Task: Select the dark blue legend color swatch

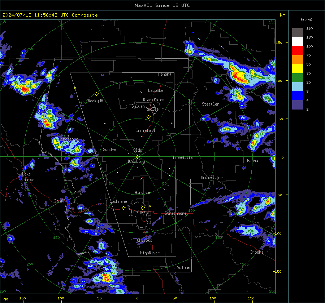Action: (298, 96)
